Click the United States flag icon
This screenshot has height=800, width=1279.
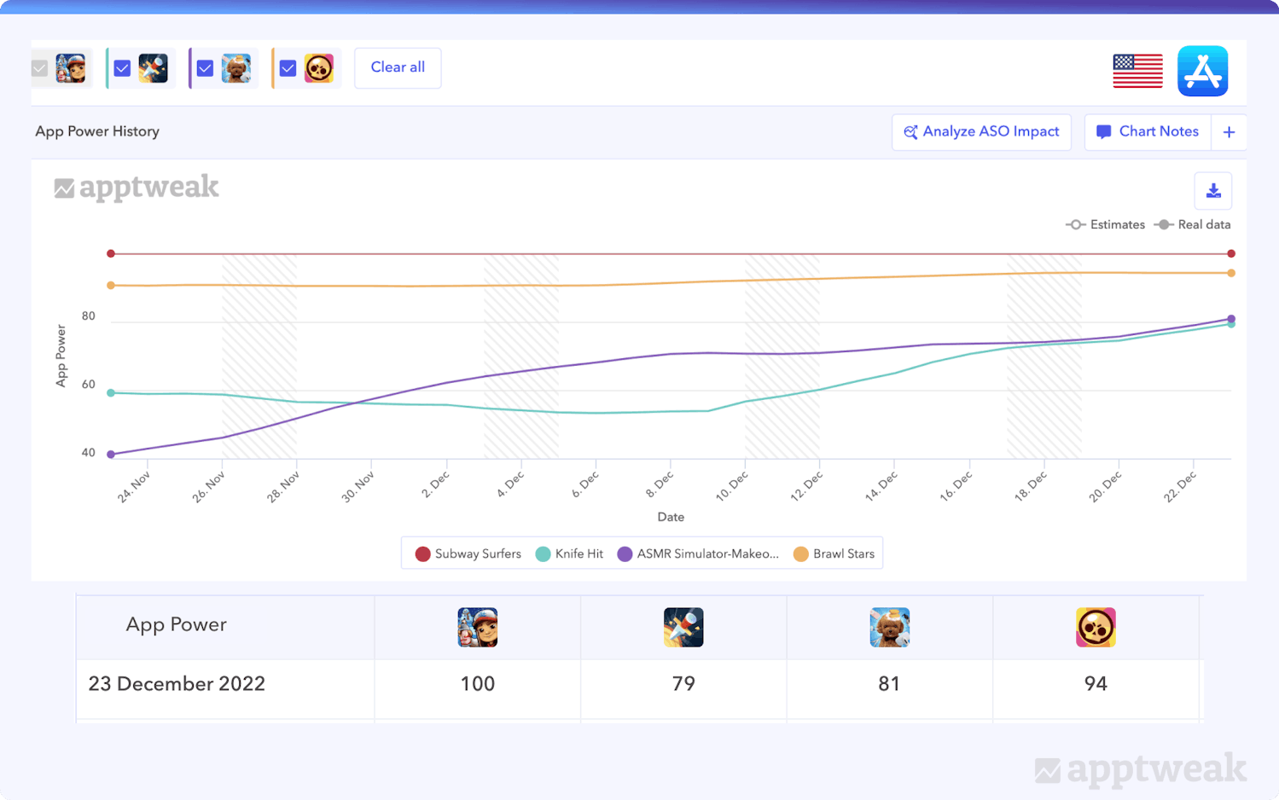click(1137, 71)
